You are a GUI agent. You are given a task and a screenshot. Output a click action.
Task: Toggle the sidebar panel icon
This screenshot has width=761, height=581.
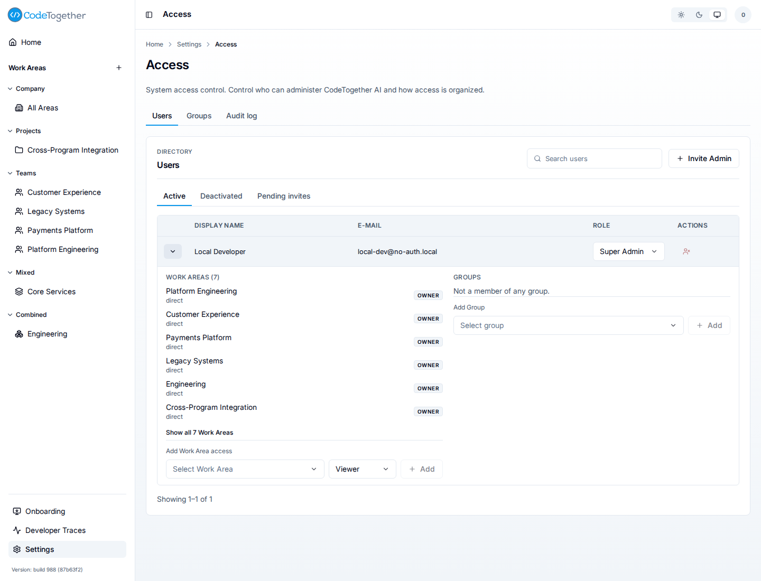149,15
